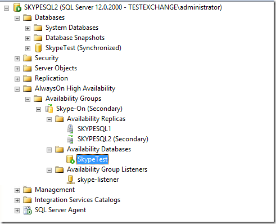The width and height of the screenshot is (276, 224).
Task: Select the Availability Replicas label
Action: pyautogui.click(x=96, y=119)
